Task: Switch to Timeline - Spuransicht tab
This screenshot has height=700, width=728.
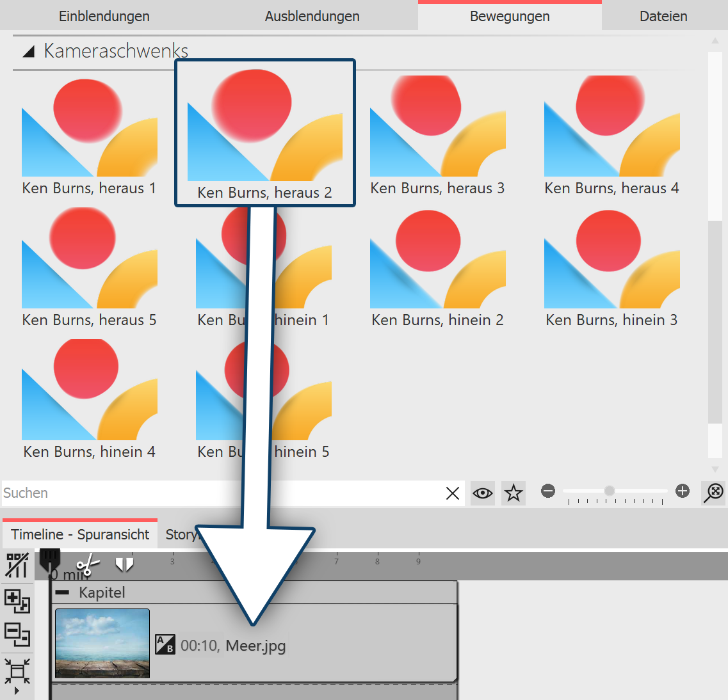Action: click(80, 534)
